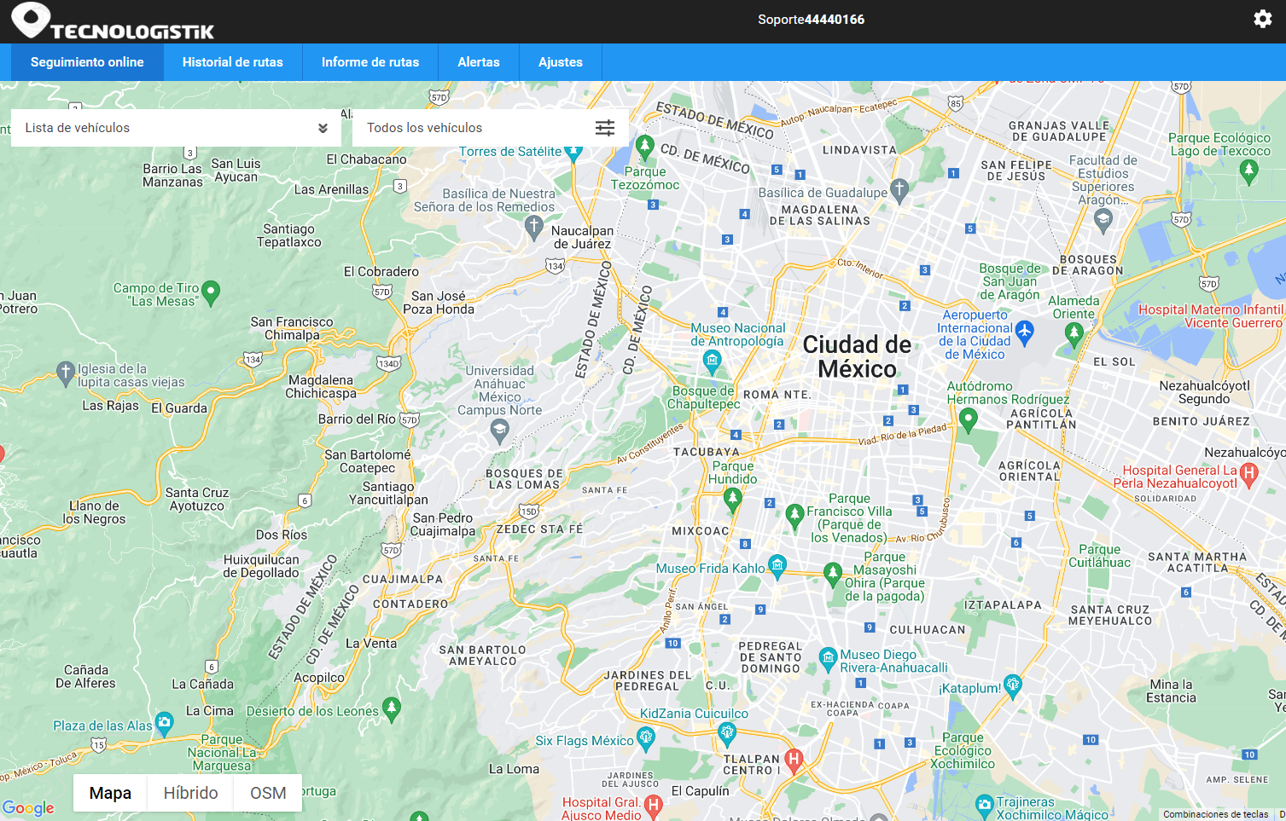Select the Alameda Oriente park marker
Image resolution: width=1286 pixels, height=821 pixels.
point(1074,333)
